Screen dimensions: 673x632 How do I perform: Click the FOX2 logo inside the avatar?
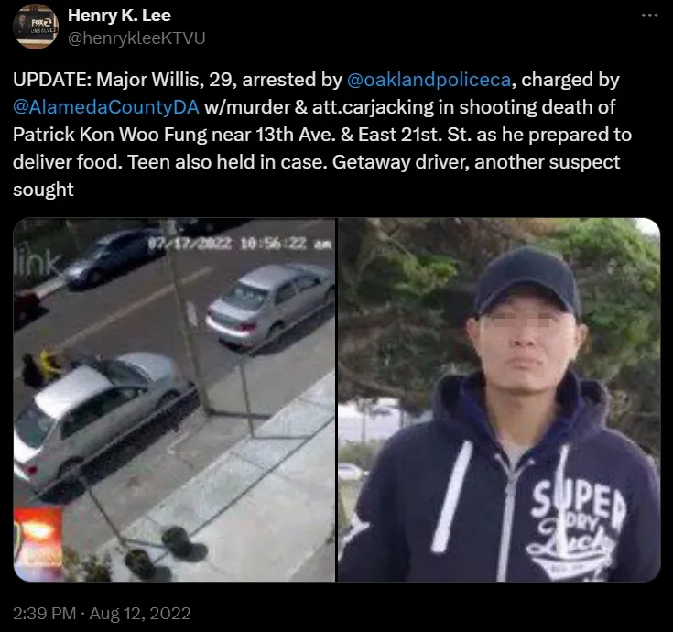tap(43, 22)
